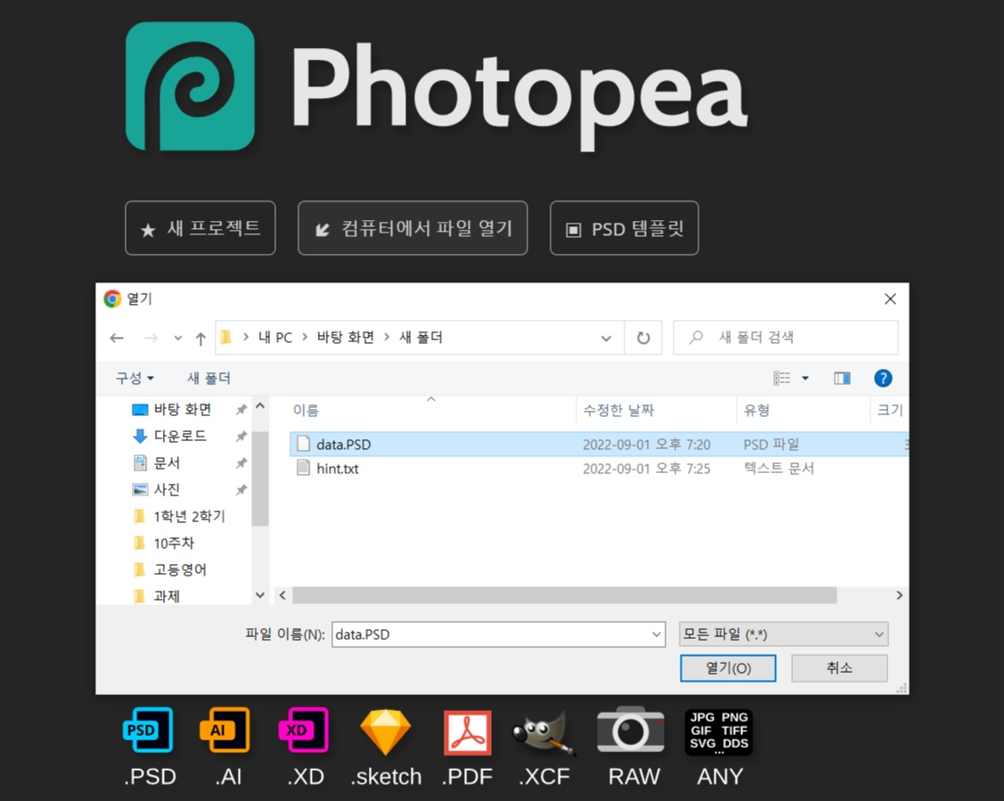Go back with the left arrow
The image size is (1004, 801).
point(117,338)
